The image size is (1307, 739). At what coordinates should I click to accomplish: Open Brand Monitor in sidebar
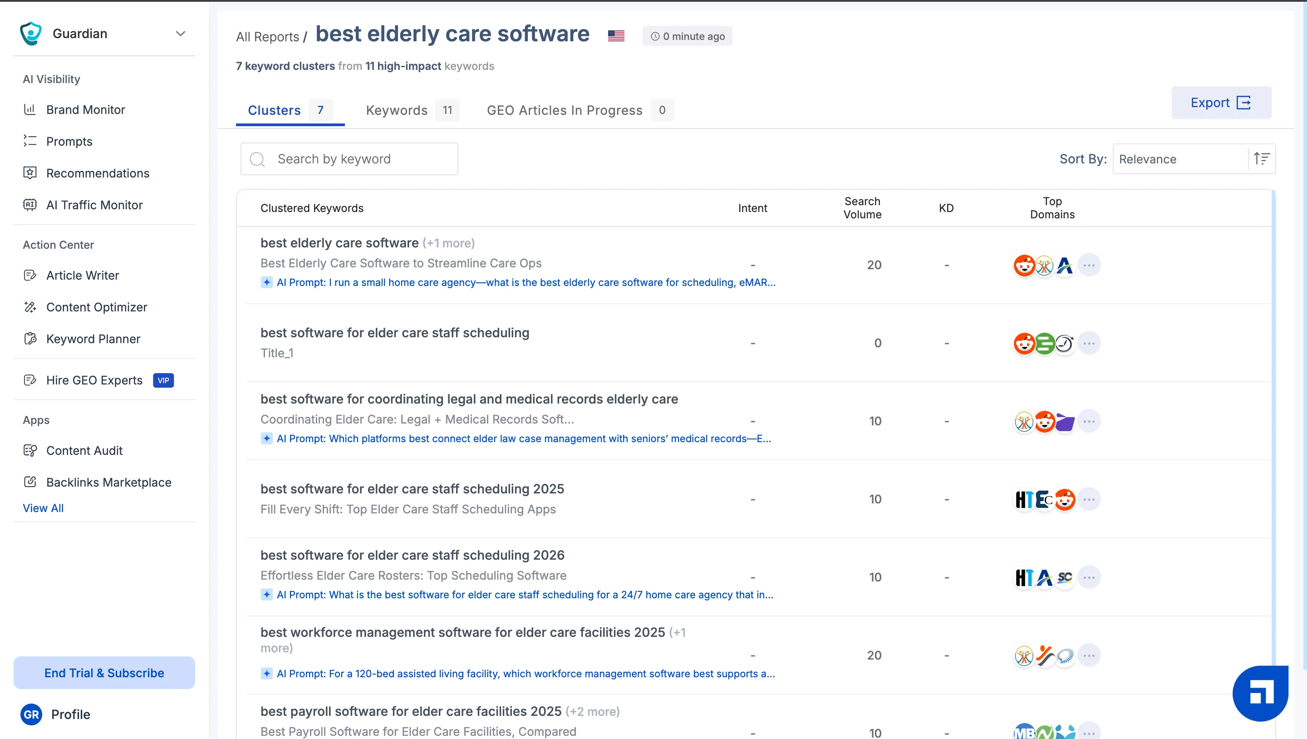pyautogui.click(x=85, y=110)
